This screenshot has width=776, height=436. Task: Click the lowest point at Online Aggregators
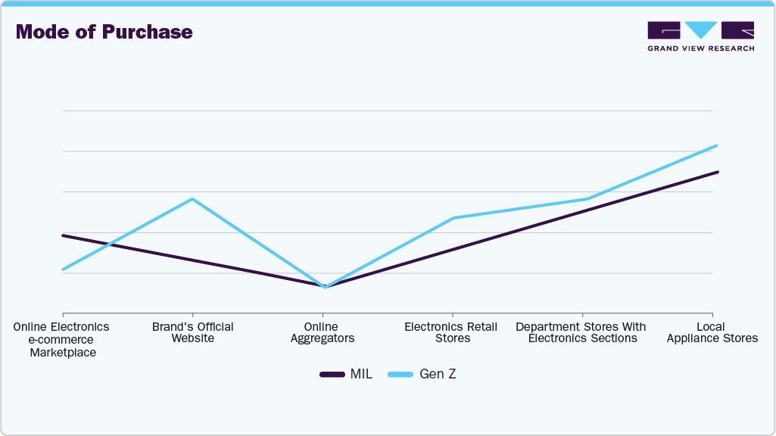point(325,287)
